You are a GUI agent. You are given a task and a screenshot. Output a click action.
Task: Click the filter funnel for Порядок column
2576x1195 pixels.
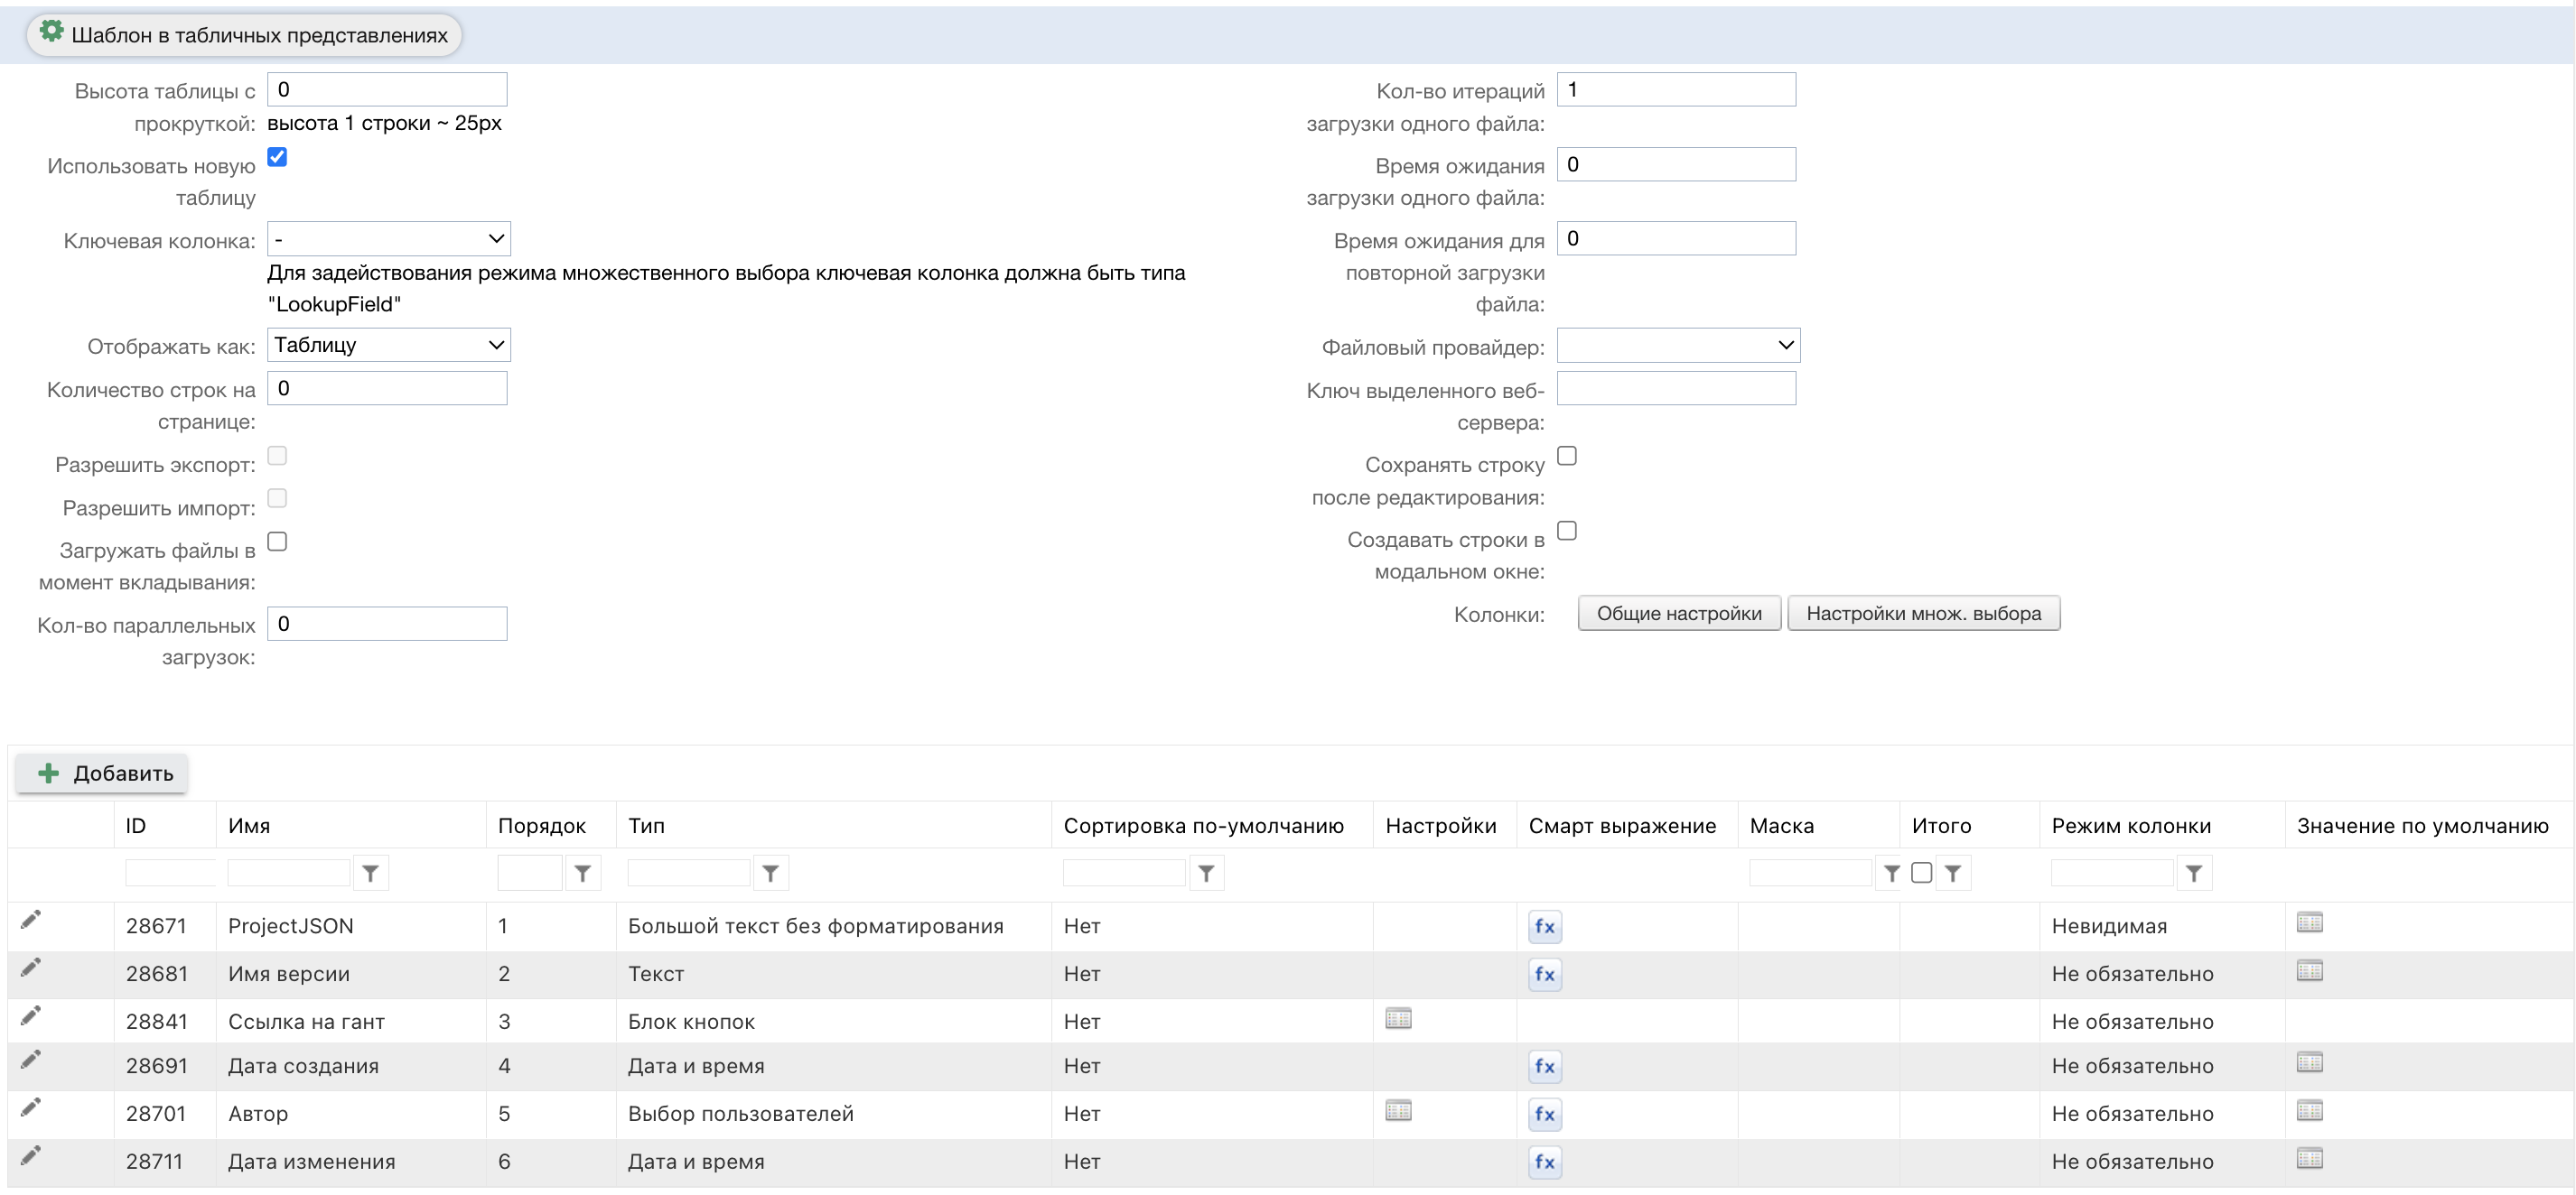point(583,874)
